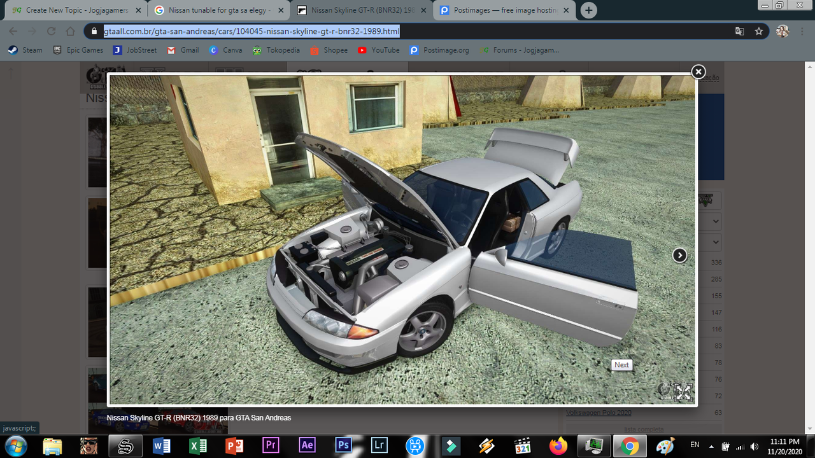Click the Nissan Skyline car image
The height and width of the screenshot is (458, 815).
tap(402, 239)
